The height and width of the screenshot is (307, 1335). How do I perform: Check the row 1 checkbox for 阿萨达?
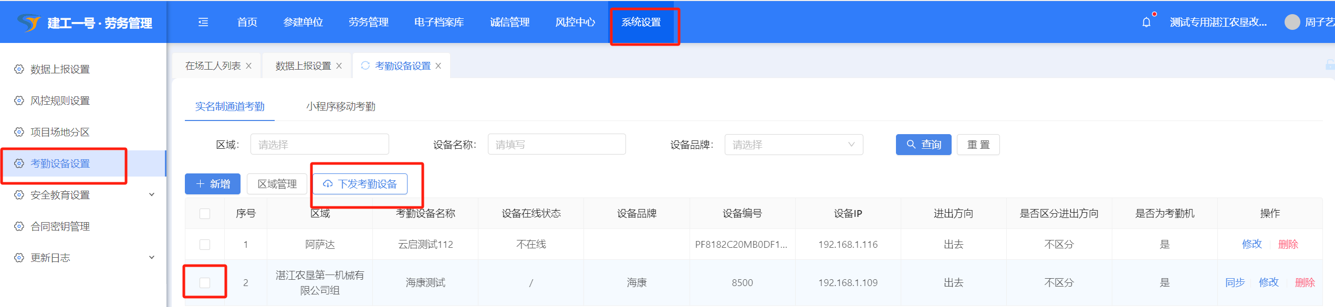[x=205, y=245]
